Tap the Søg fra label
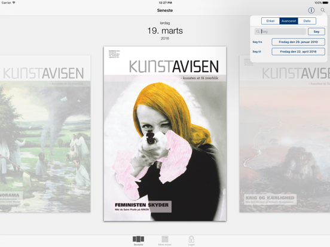 257,42
